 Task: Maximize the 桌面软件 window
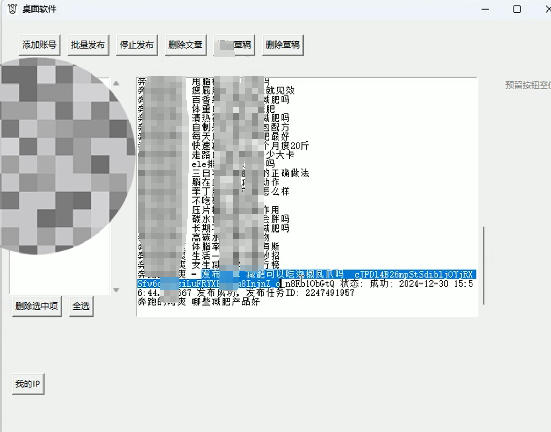(517, 9)
